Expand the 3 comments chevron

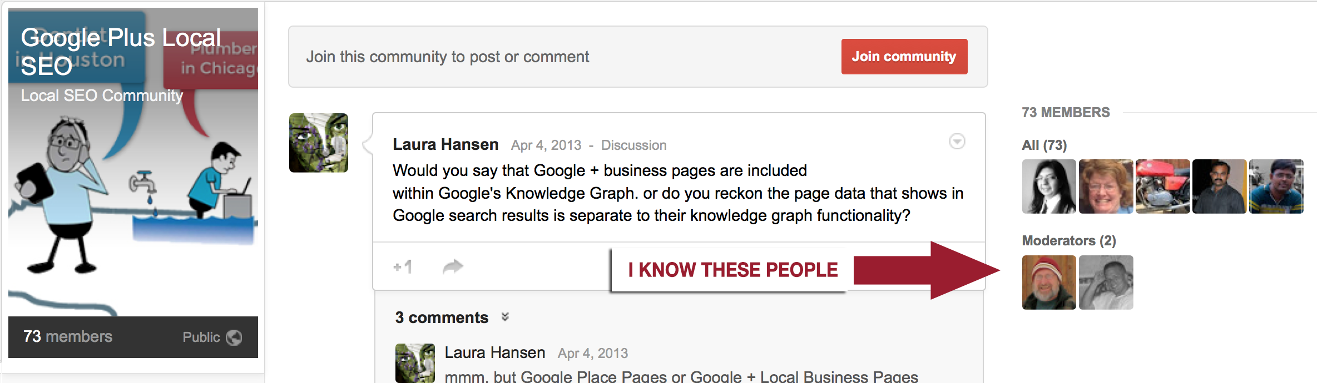[505, 317]
